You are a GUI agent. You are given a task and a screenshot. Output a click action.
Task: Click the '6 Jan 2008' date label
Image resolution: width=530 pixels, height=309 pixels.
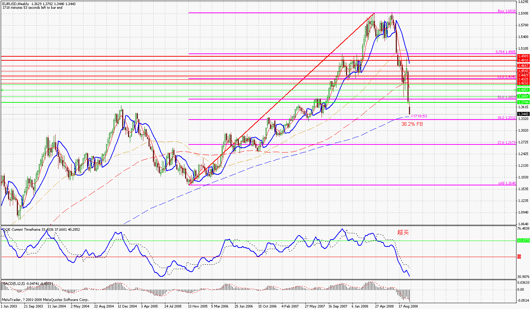(360, 306)
